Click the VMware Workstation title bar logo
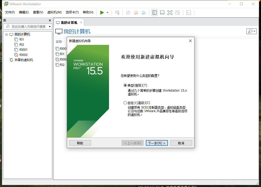 click(6, 4)
